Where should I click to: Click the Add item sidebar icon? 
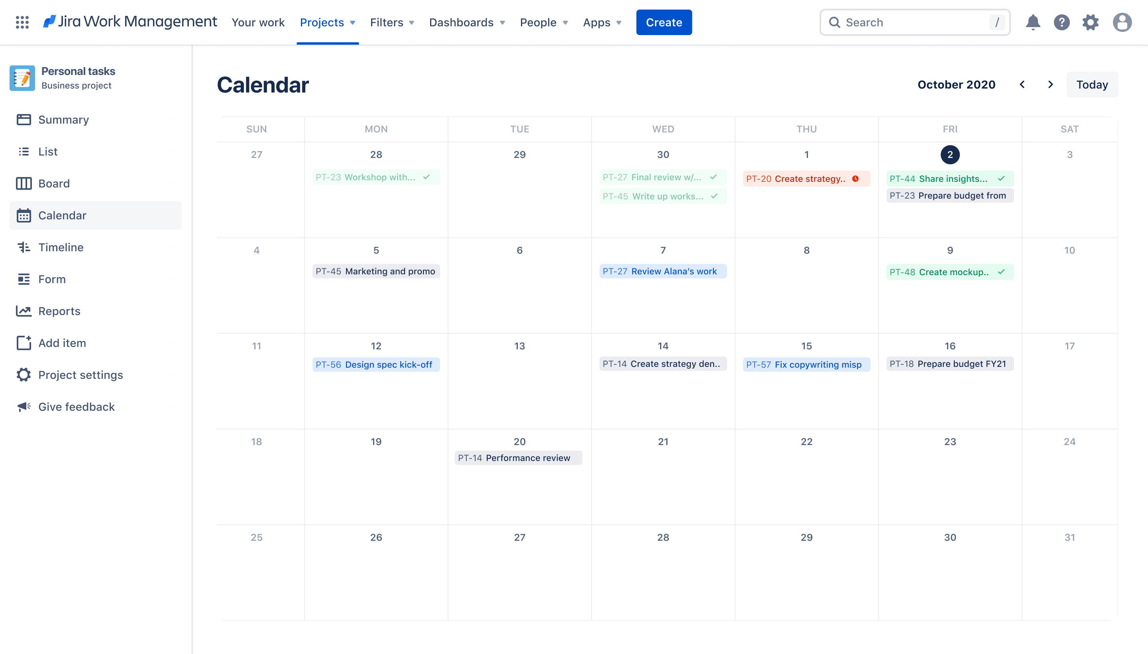(24, 343)
